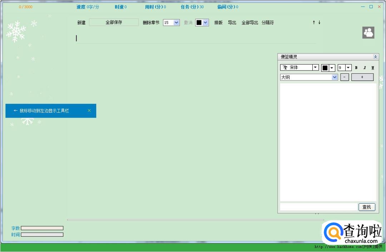This screenshot has height=252, width=386.
Task: Collapse the 便签精灵 panel
Action: 375,57
